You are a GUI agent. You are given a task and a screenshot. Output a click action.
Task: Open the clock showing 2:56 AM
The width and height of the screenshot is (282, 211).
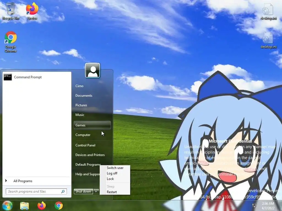268,206
